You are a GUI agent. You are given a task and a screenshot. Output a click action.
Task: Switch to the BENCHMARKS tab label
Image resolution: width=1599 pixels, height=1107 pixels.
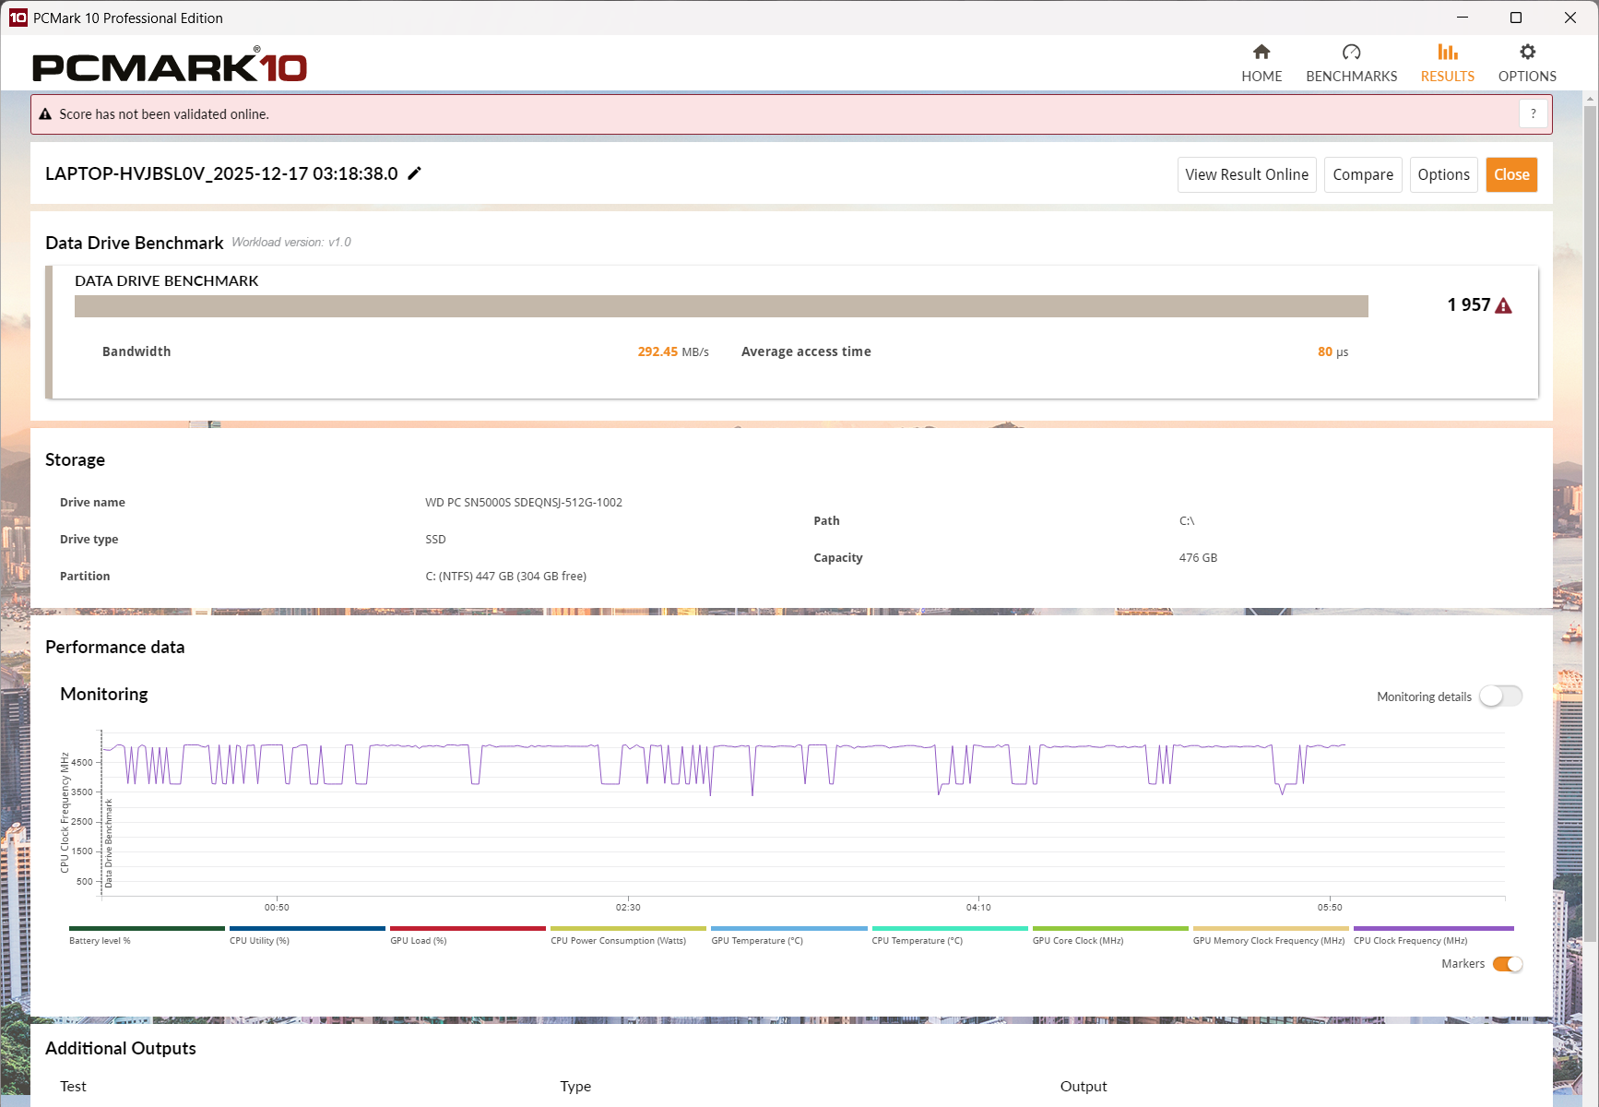point(1351,77)
